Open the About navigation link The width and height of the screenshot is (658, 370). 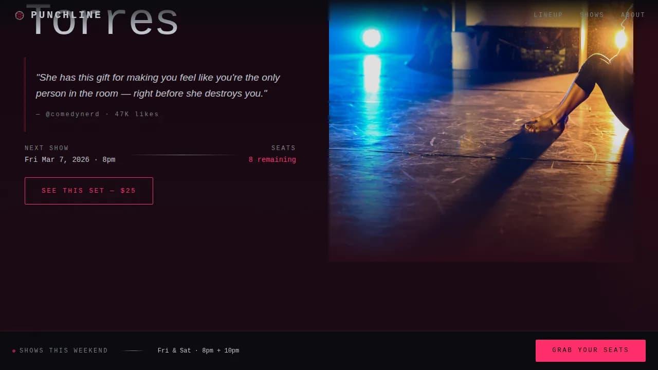coord(633,15)
